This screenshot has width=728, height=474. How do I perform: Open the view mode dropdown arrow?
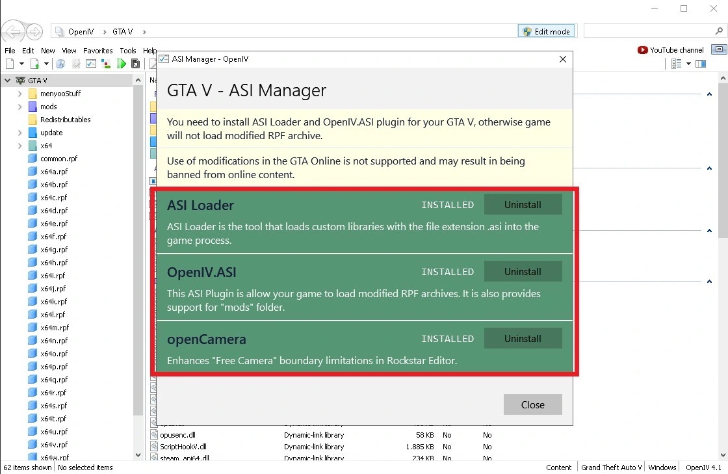(x=688, y=64)
